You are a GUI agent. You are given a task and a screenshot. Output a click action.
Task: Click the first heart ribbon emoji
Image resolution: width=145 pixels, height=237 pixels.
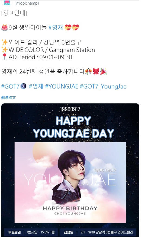pos(68,27)
